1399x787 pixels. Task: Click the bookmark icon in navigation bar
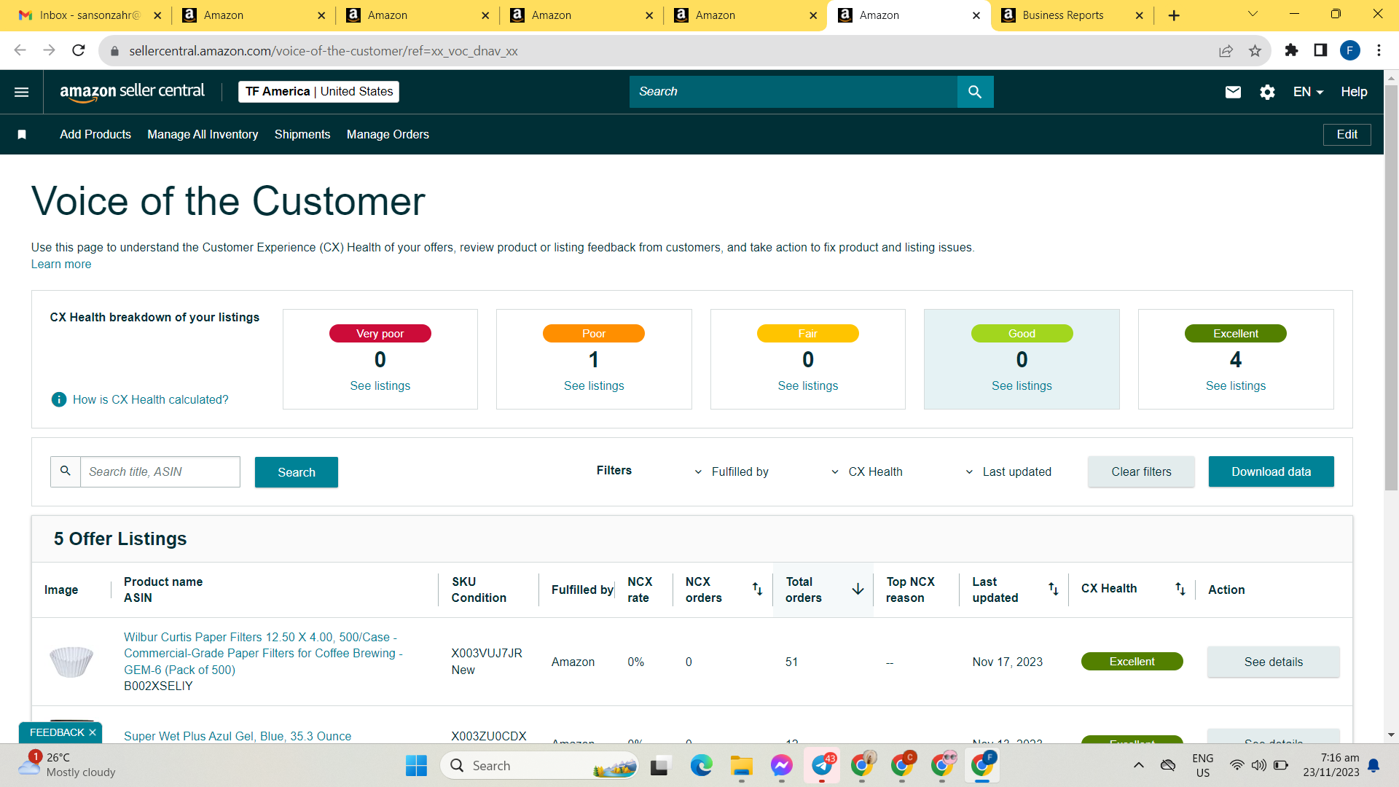pos(22,134)
